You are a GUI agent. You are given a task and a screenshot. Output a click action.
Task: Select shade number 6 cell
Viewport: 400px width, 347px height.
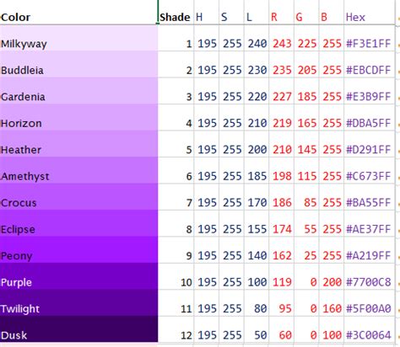[176, 170]
